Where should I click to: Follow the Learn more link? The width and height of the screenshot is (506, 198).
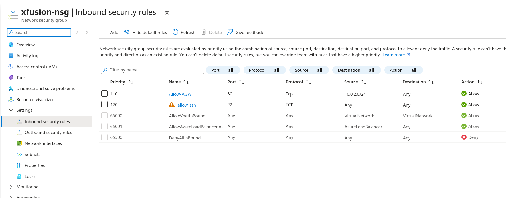click(394, 55)
